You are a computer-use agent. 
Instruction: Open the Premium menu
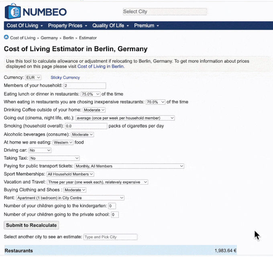click(146, 25)
